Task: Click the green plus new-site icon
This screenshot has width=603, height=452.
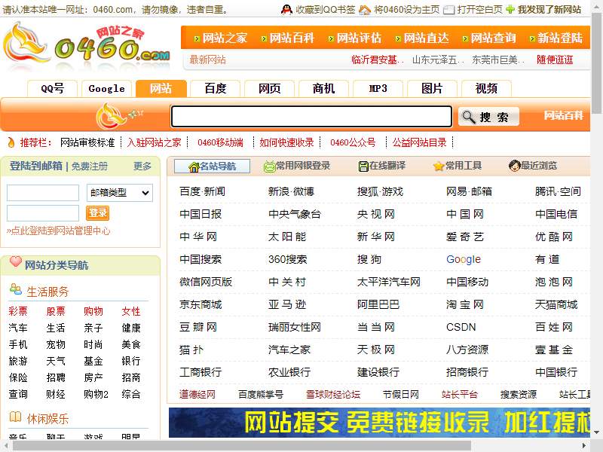Action: pos(510,9)
